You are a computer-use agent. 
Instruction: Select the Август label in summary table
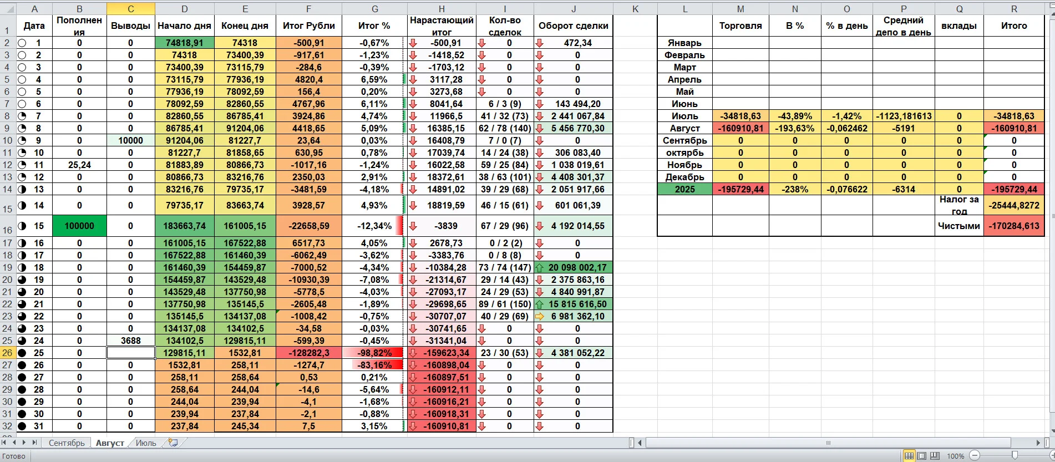click(x=684, y=128)
